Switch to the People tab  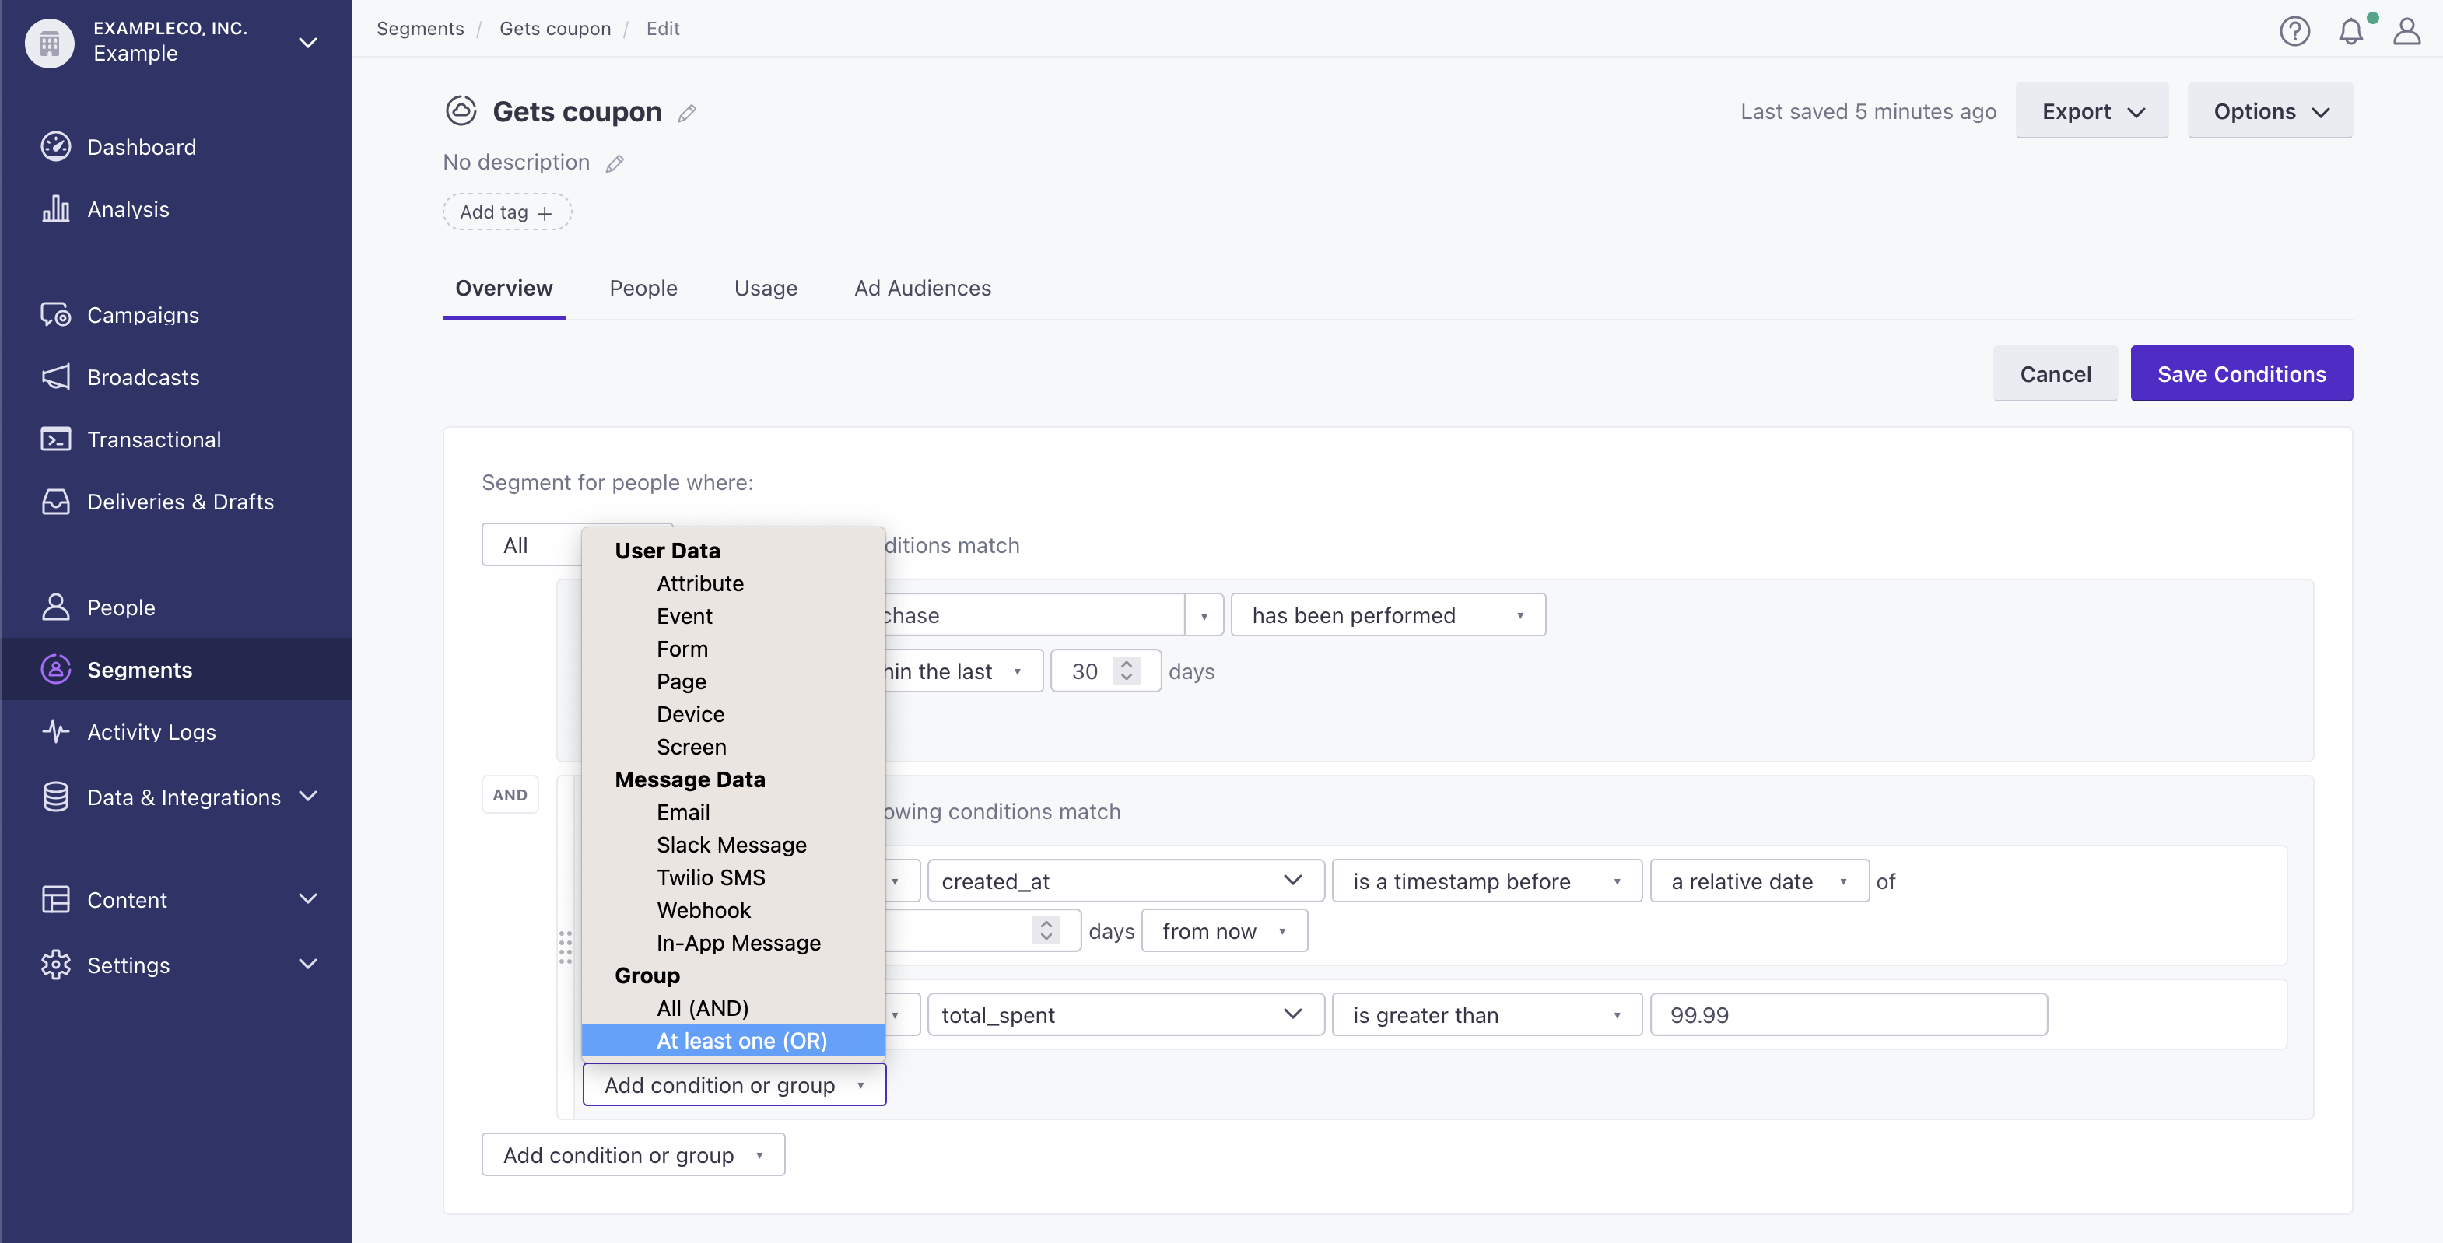pyautogui.click(x=643, y=289)
